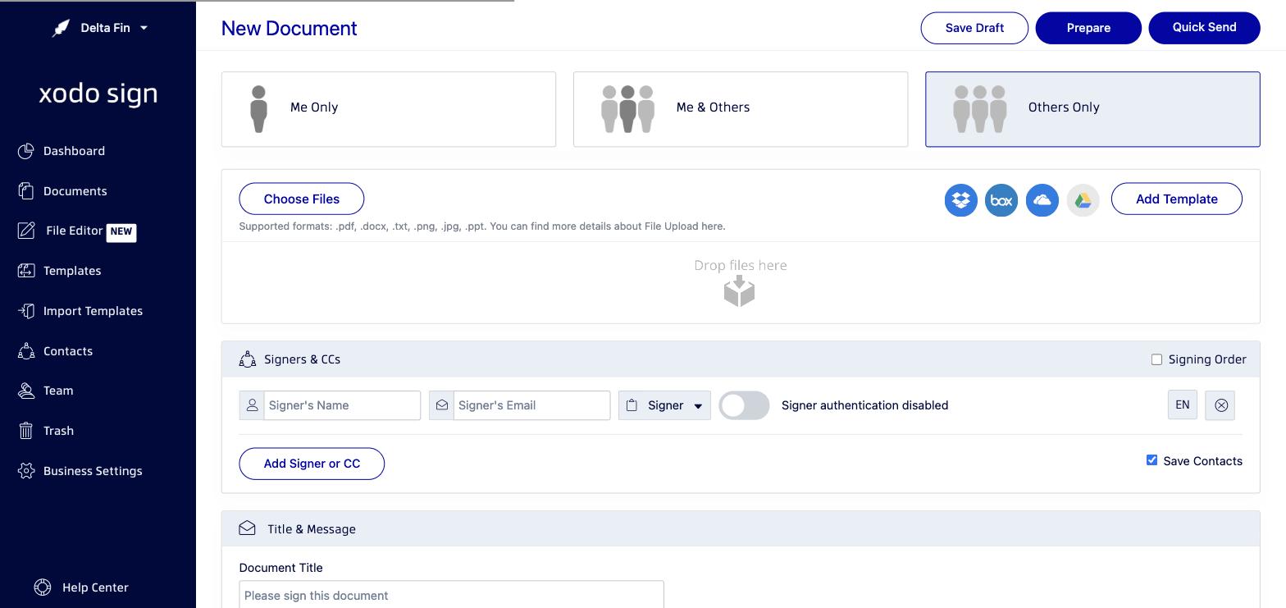Uncheck the Save Contacts checkbox
This screenshot has width=1286, height=608.
click(x=1151, y=460)
